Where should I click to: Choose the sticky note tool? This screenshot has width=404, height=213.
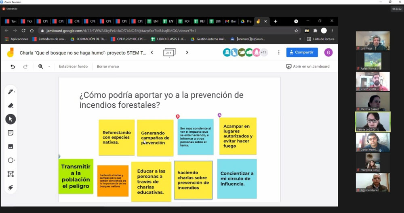[x=11, y=133]
